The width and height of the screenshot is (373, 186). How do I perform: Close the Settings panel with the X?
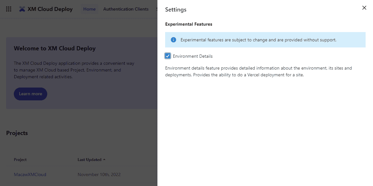(x=364, y=8)
